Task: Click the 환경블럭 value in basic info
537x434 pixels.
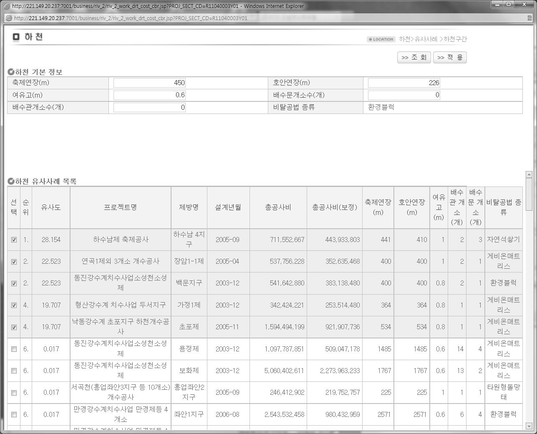Action: point(381,107)
